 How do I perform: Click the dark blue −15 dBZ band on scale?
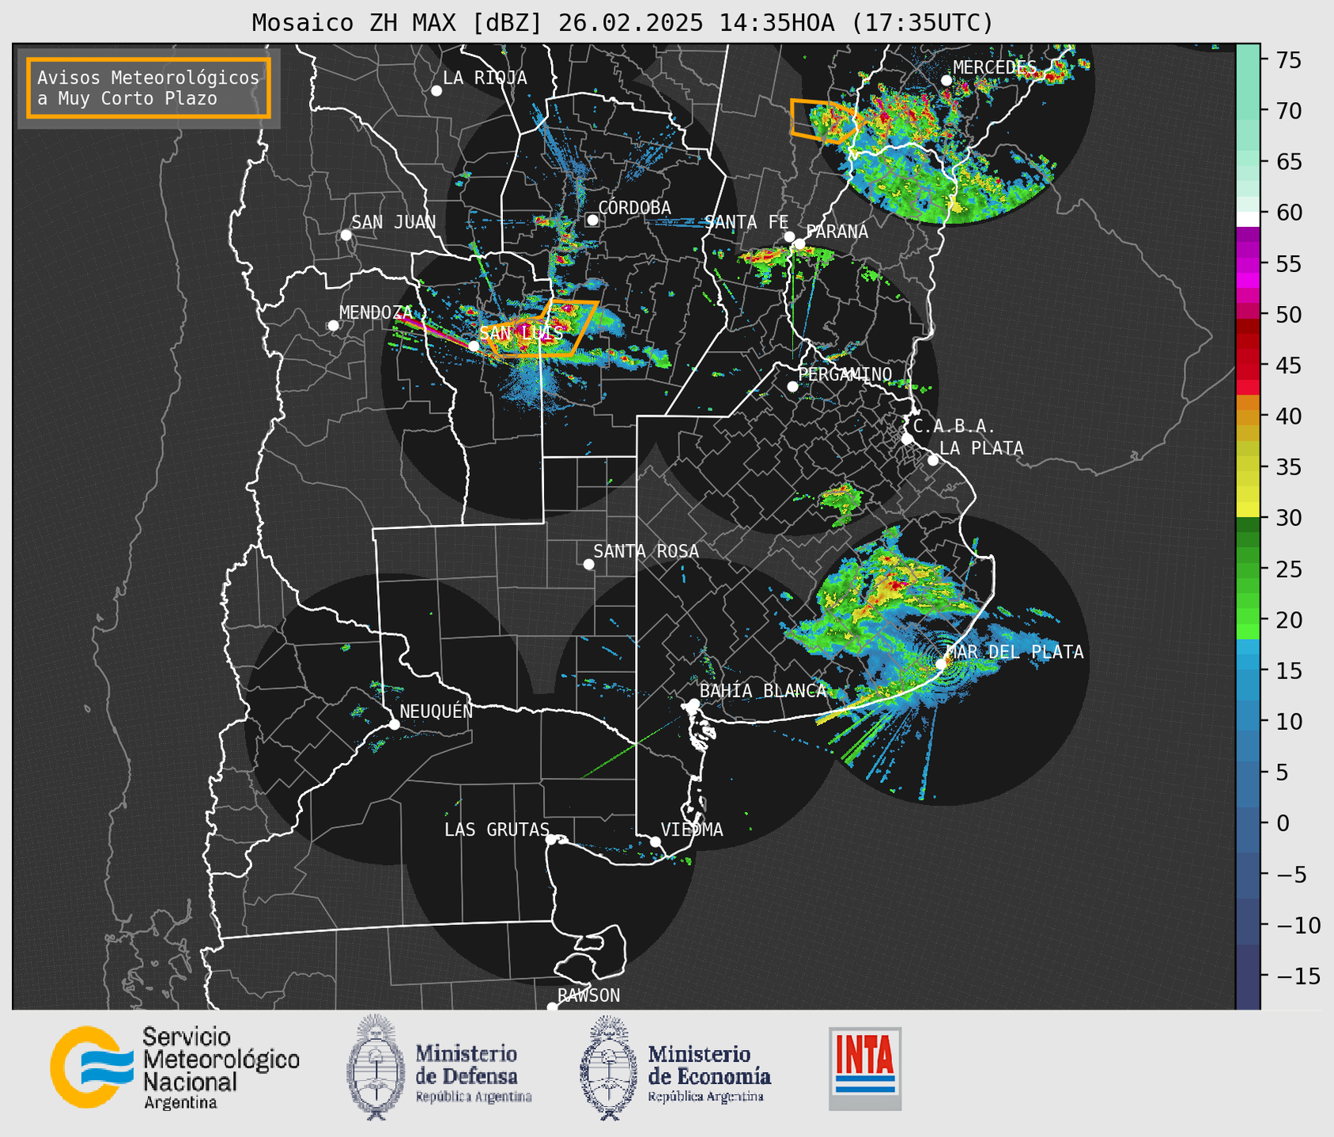click(x=1248, y=976)
